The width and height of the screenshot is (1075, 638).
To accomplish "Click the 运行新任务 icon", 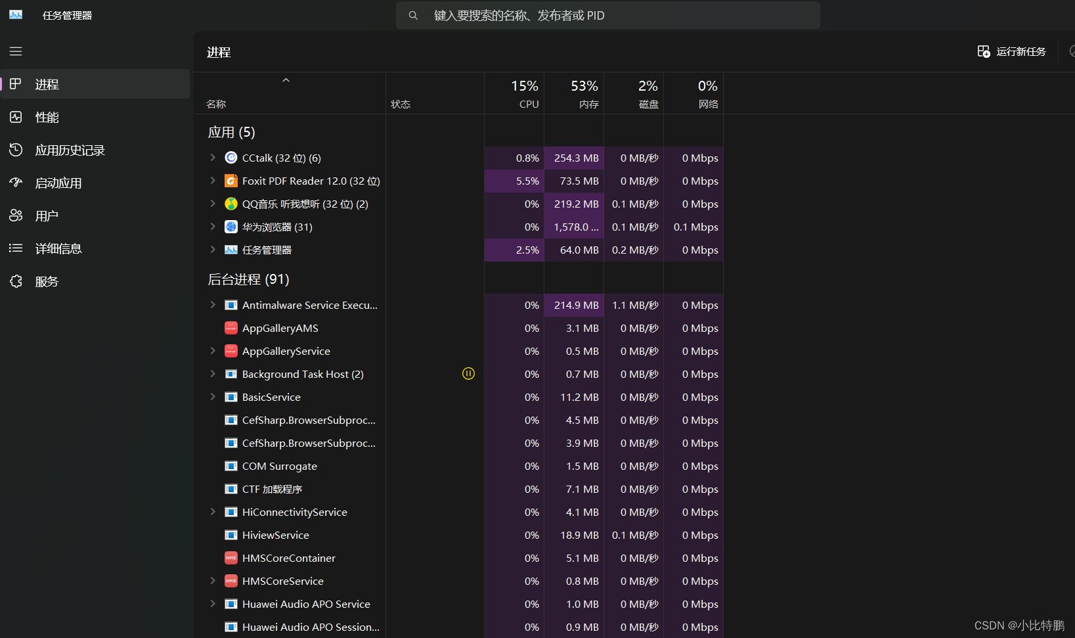I will click(x=984, y=51).
